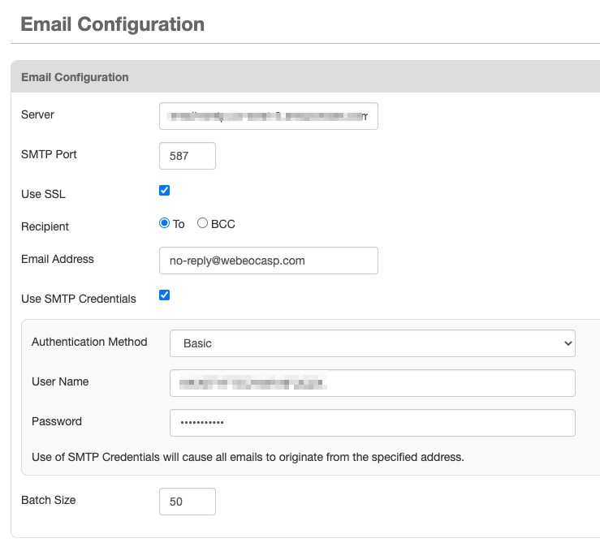Disable the Use SMTP Credentials checkbox
This screenshot has height=547, width=600.
[x=164, y=295]
